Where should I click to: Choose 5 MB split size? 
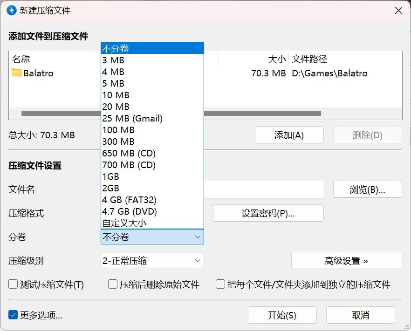click(152, 83)
